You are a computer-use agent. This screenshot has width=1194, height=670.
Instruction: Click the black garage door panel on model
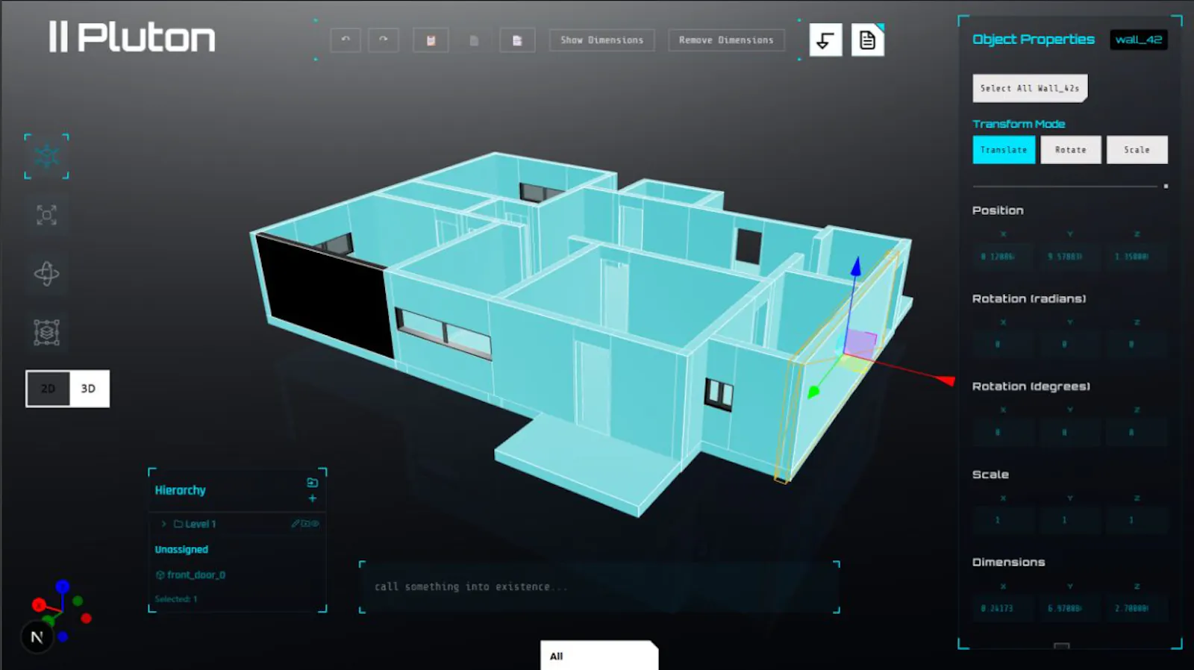(x=325, y=297)
